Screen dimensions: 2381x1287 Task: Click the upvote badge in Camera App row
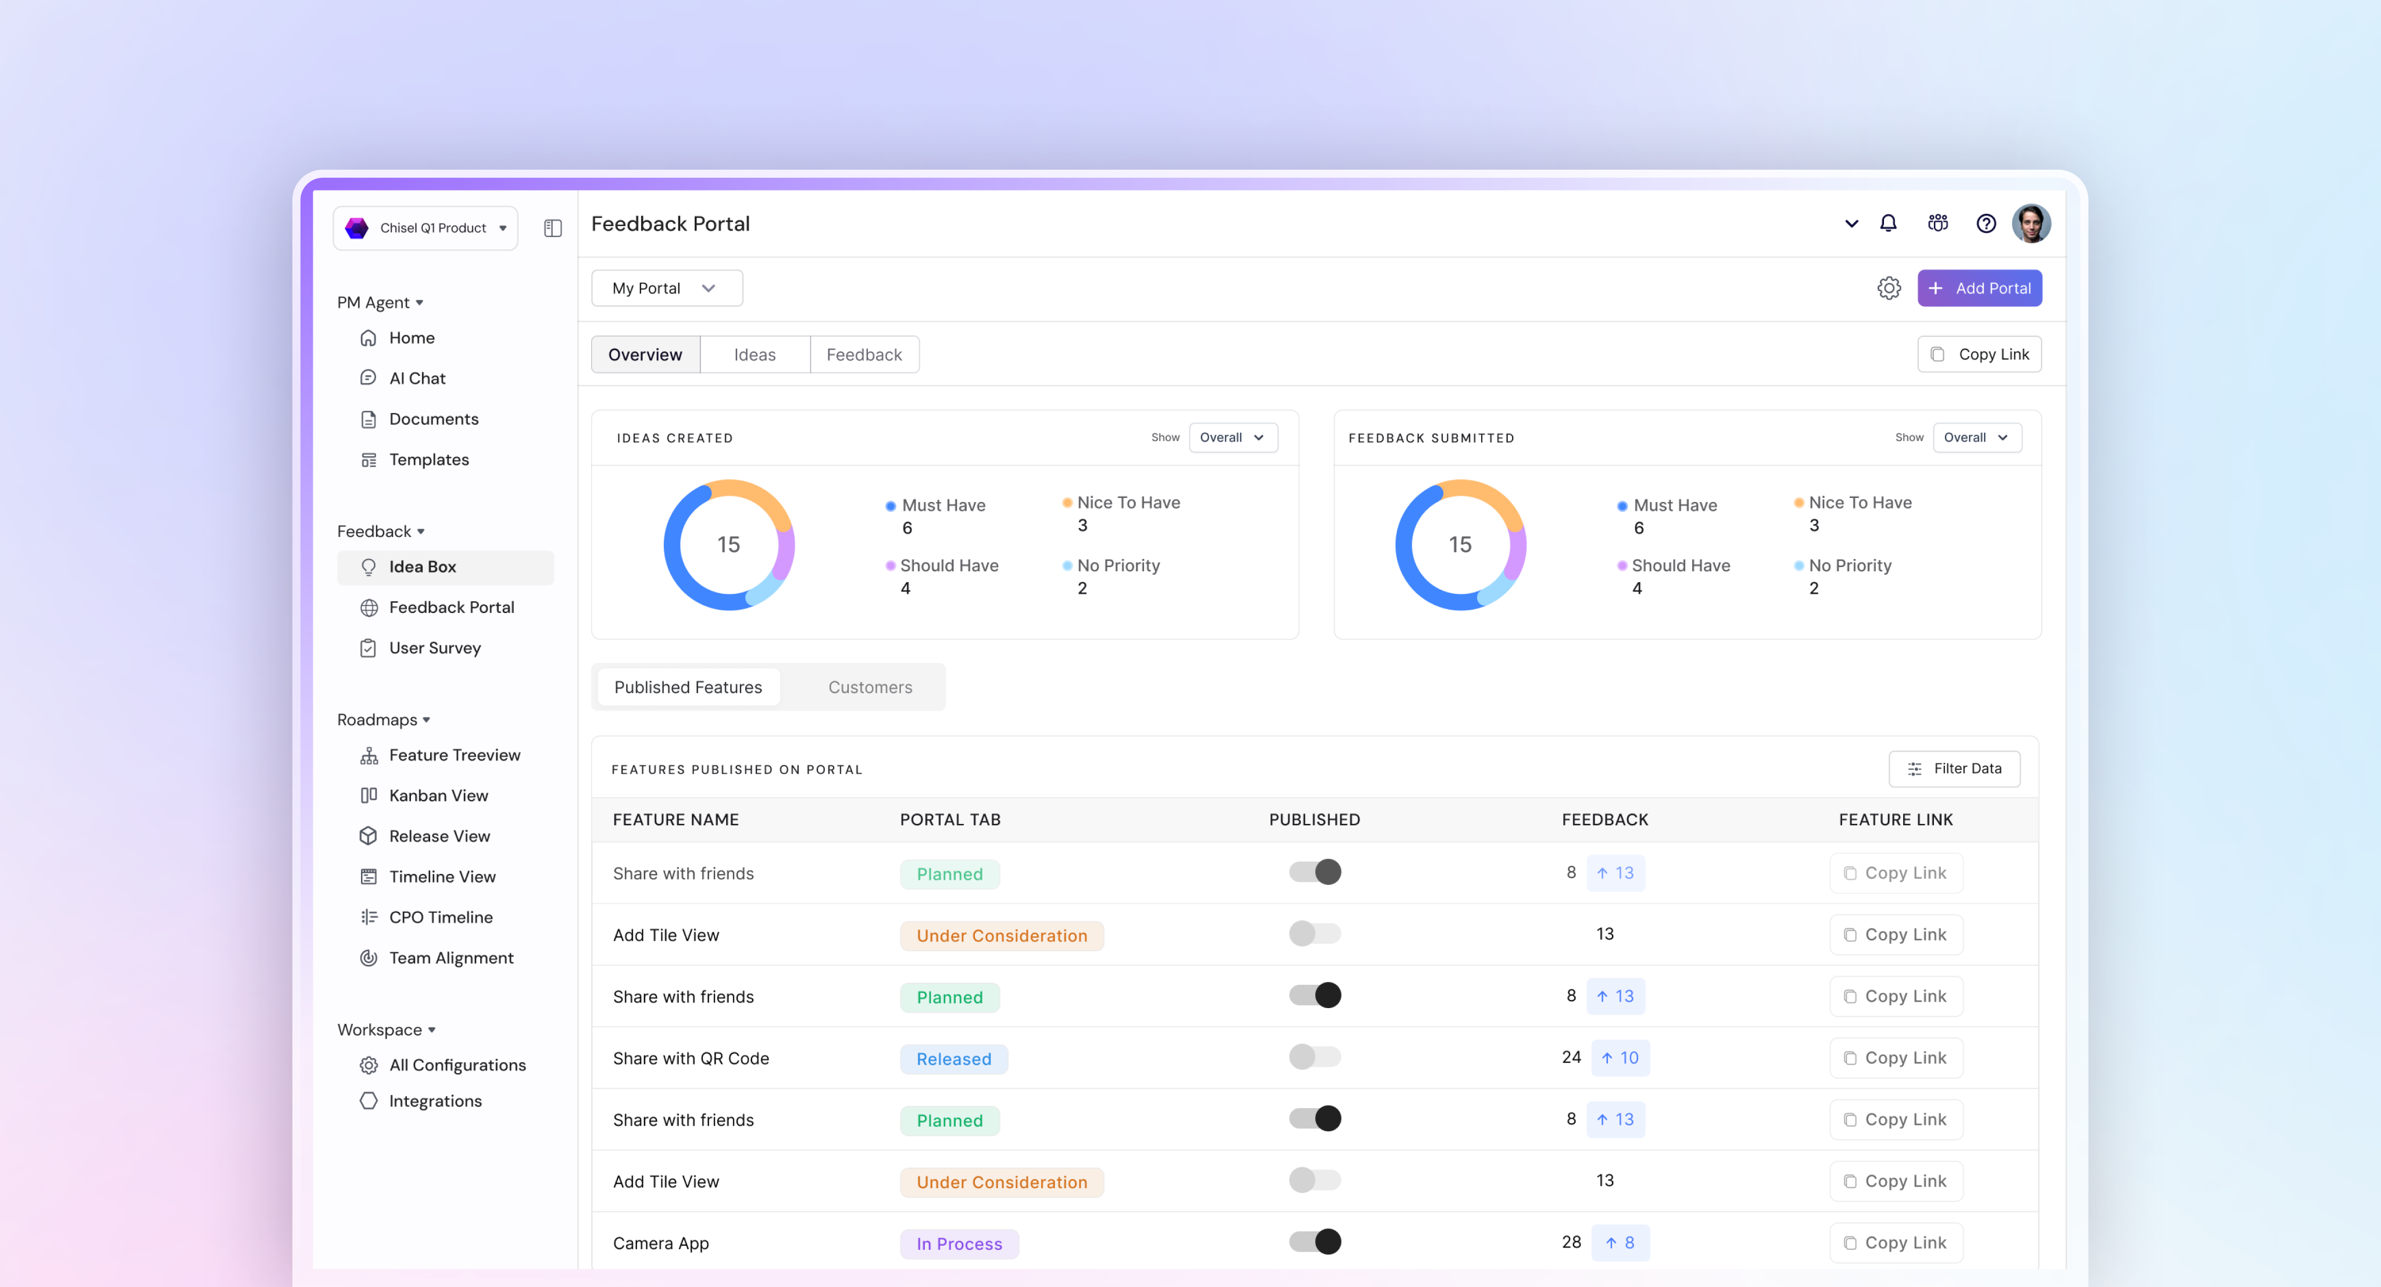click(x=1620, y=1243)
